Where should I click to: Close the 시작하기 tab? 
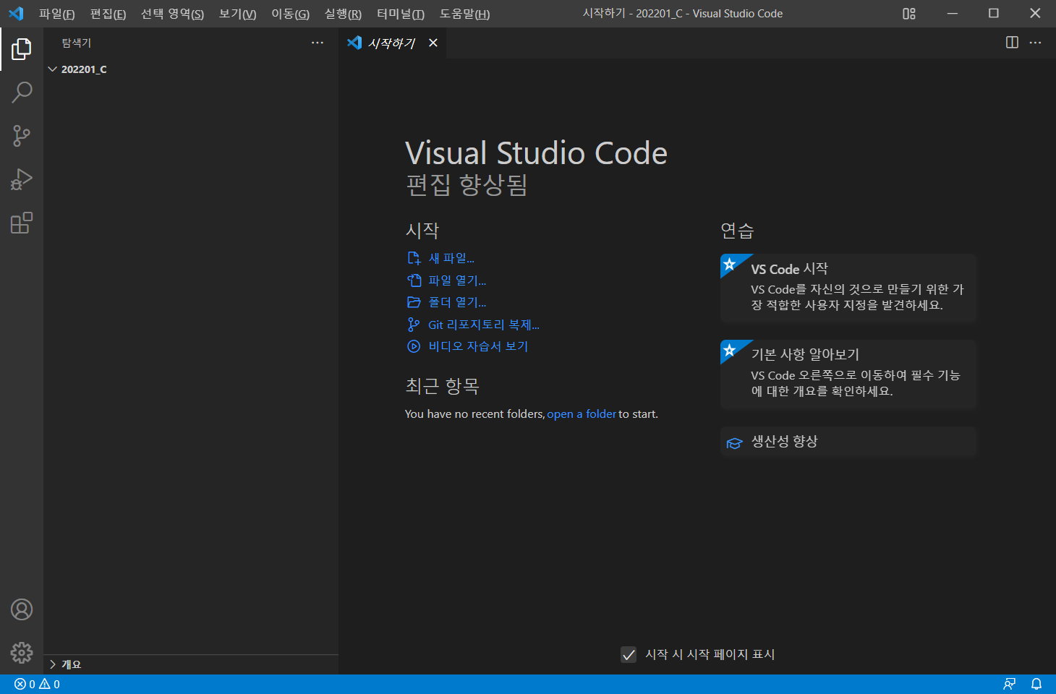click(433, 43)
